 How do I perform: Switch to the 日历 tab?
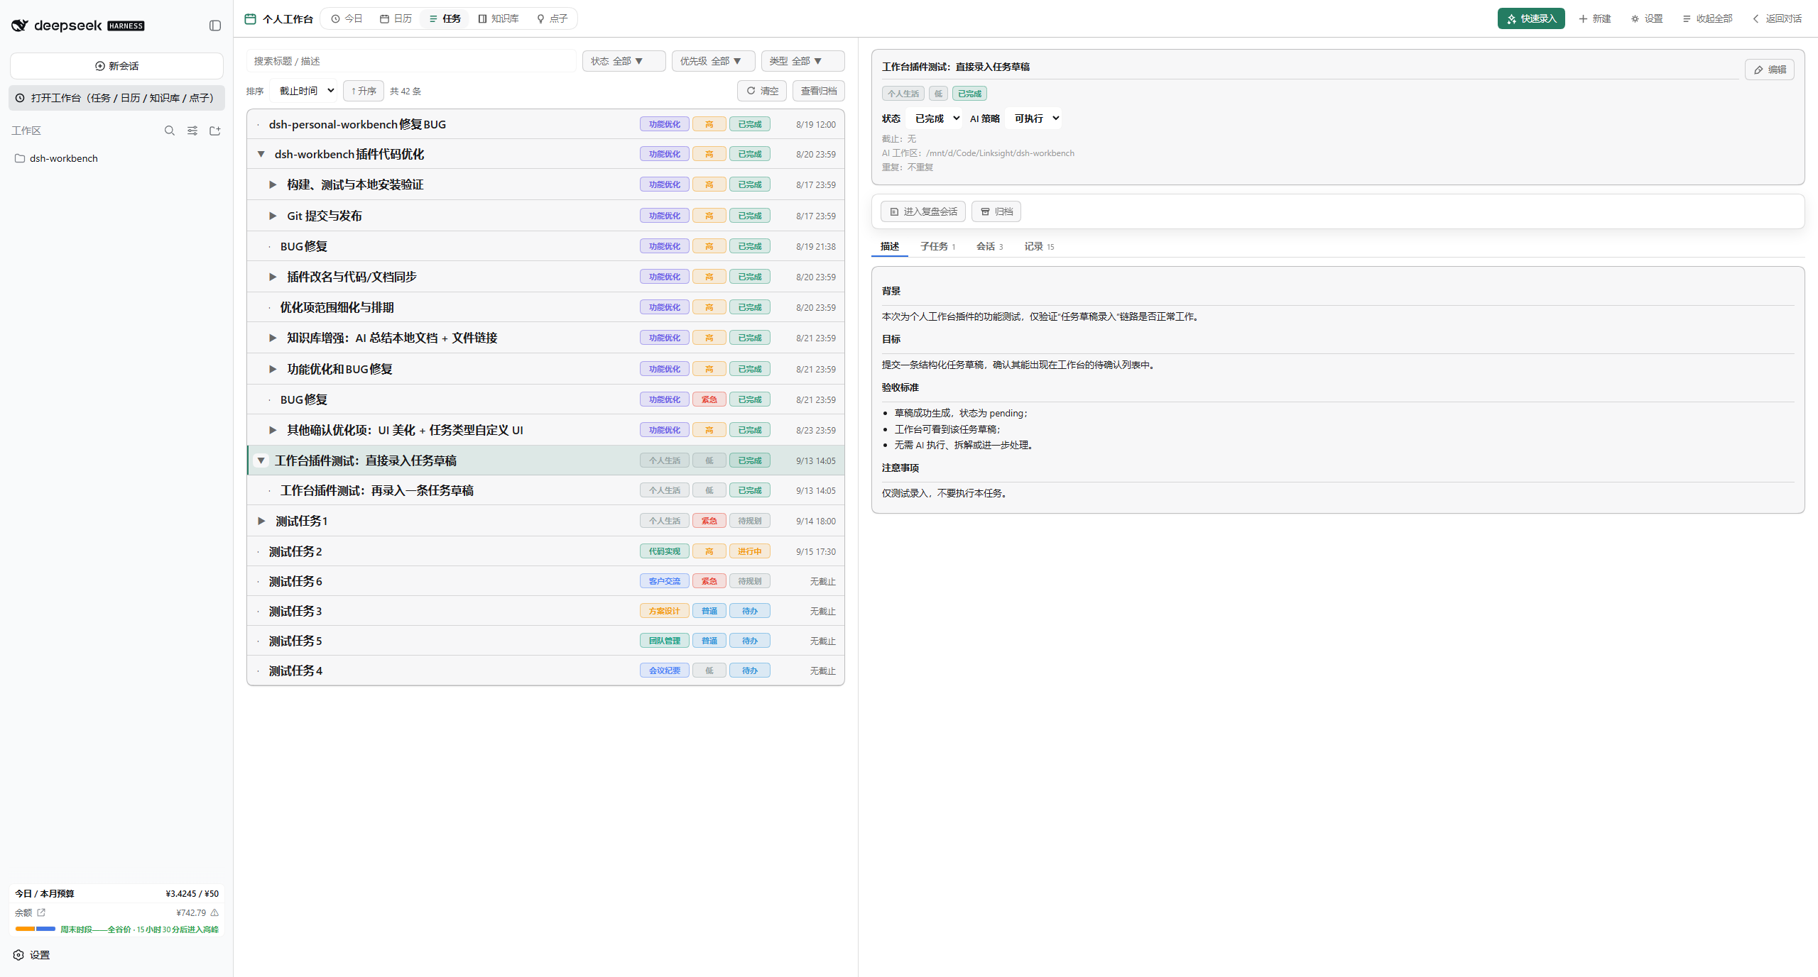396,18
